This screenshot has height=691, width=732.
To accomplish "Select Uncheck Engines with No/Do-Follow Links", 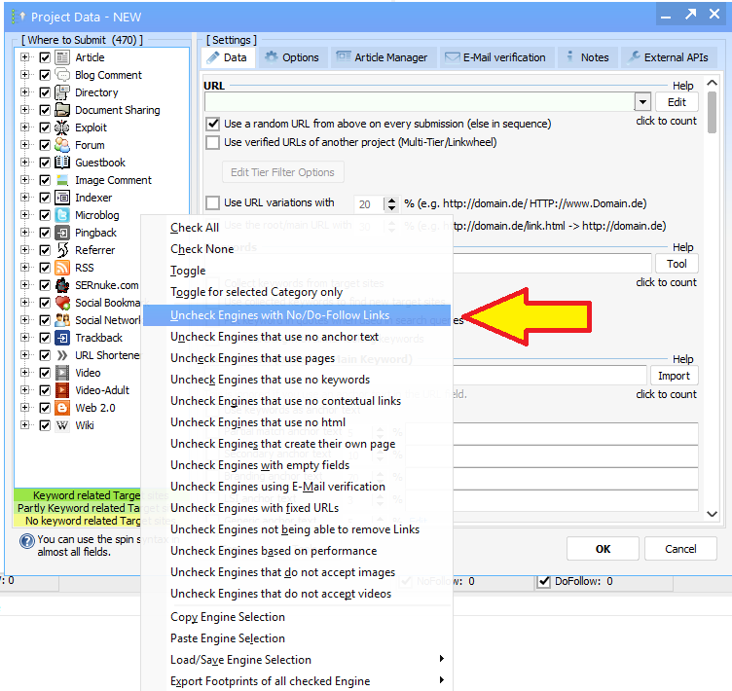I will pyautogui.click(x=298, y=315).
